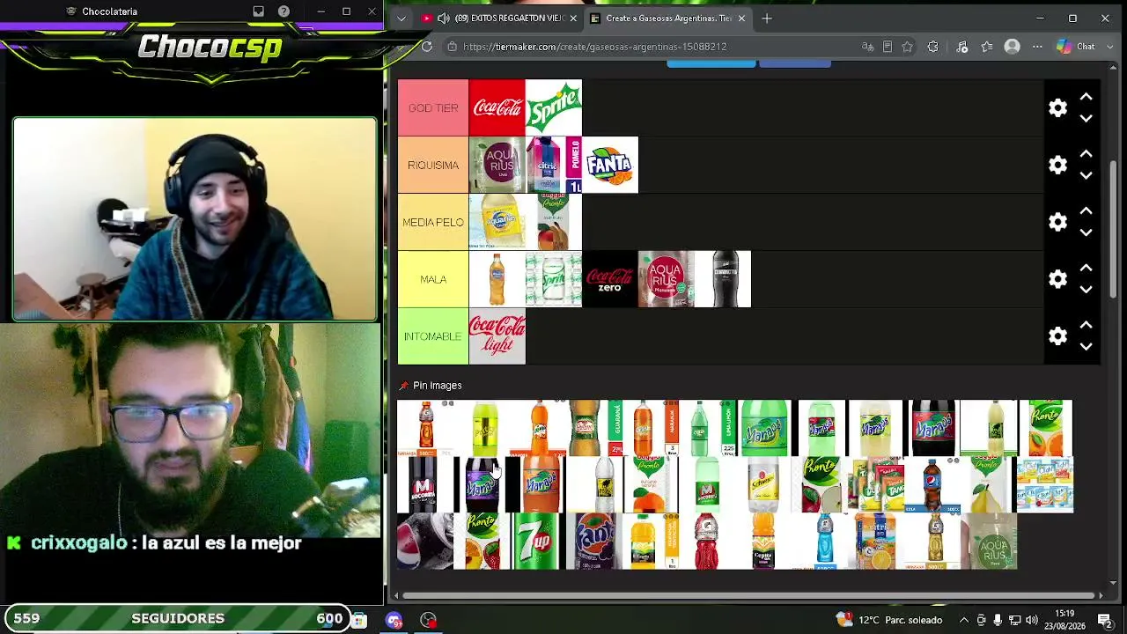Click the tiermaker.com address bar URL
1127x634 pixels.
pos(595,47)
